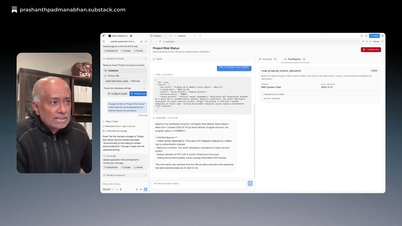Click the v1.0.0 version badge

[x=374, y=71]
